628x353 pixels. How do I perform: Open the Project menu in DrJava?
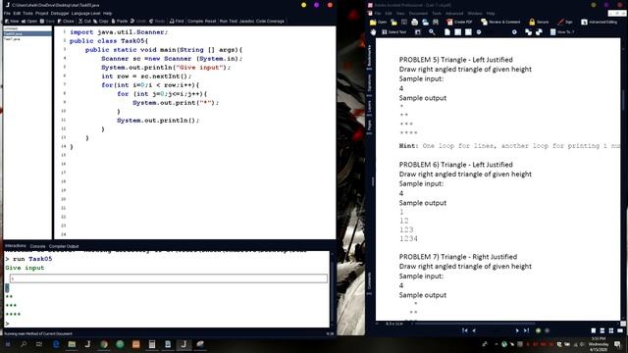tap(41, 13)
